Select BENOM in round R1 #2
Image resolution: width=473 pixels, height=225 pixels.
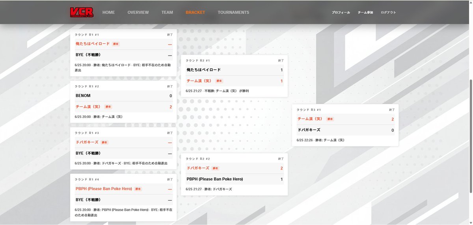[x=83, y=96]
